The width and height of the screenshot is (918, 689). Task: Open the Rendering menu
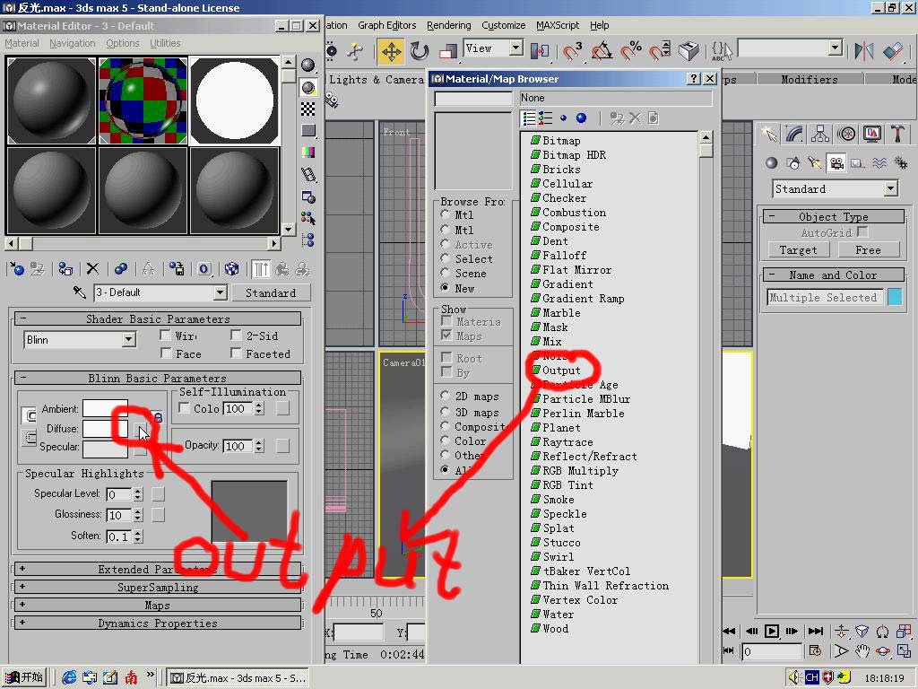coord(448,25)
